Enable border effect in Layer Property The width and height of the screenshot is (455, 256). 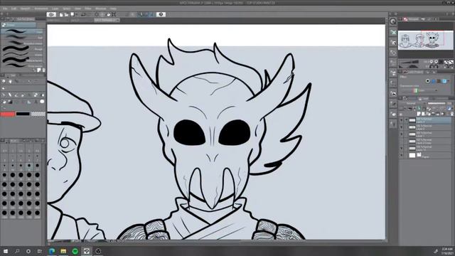click(428, 81)
